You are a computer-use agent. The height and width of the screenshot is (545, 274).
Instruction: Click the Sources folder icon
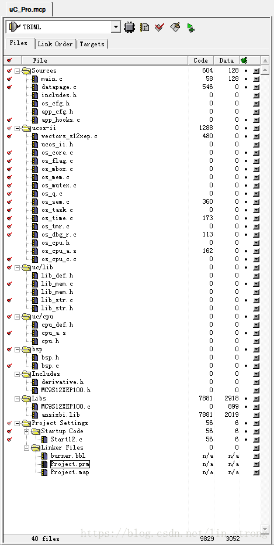click(26, 71)
